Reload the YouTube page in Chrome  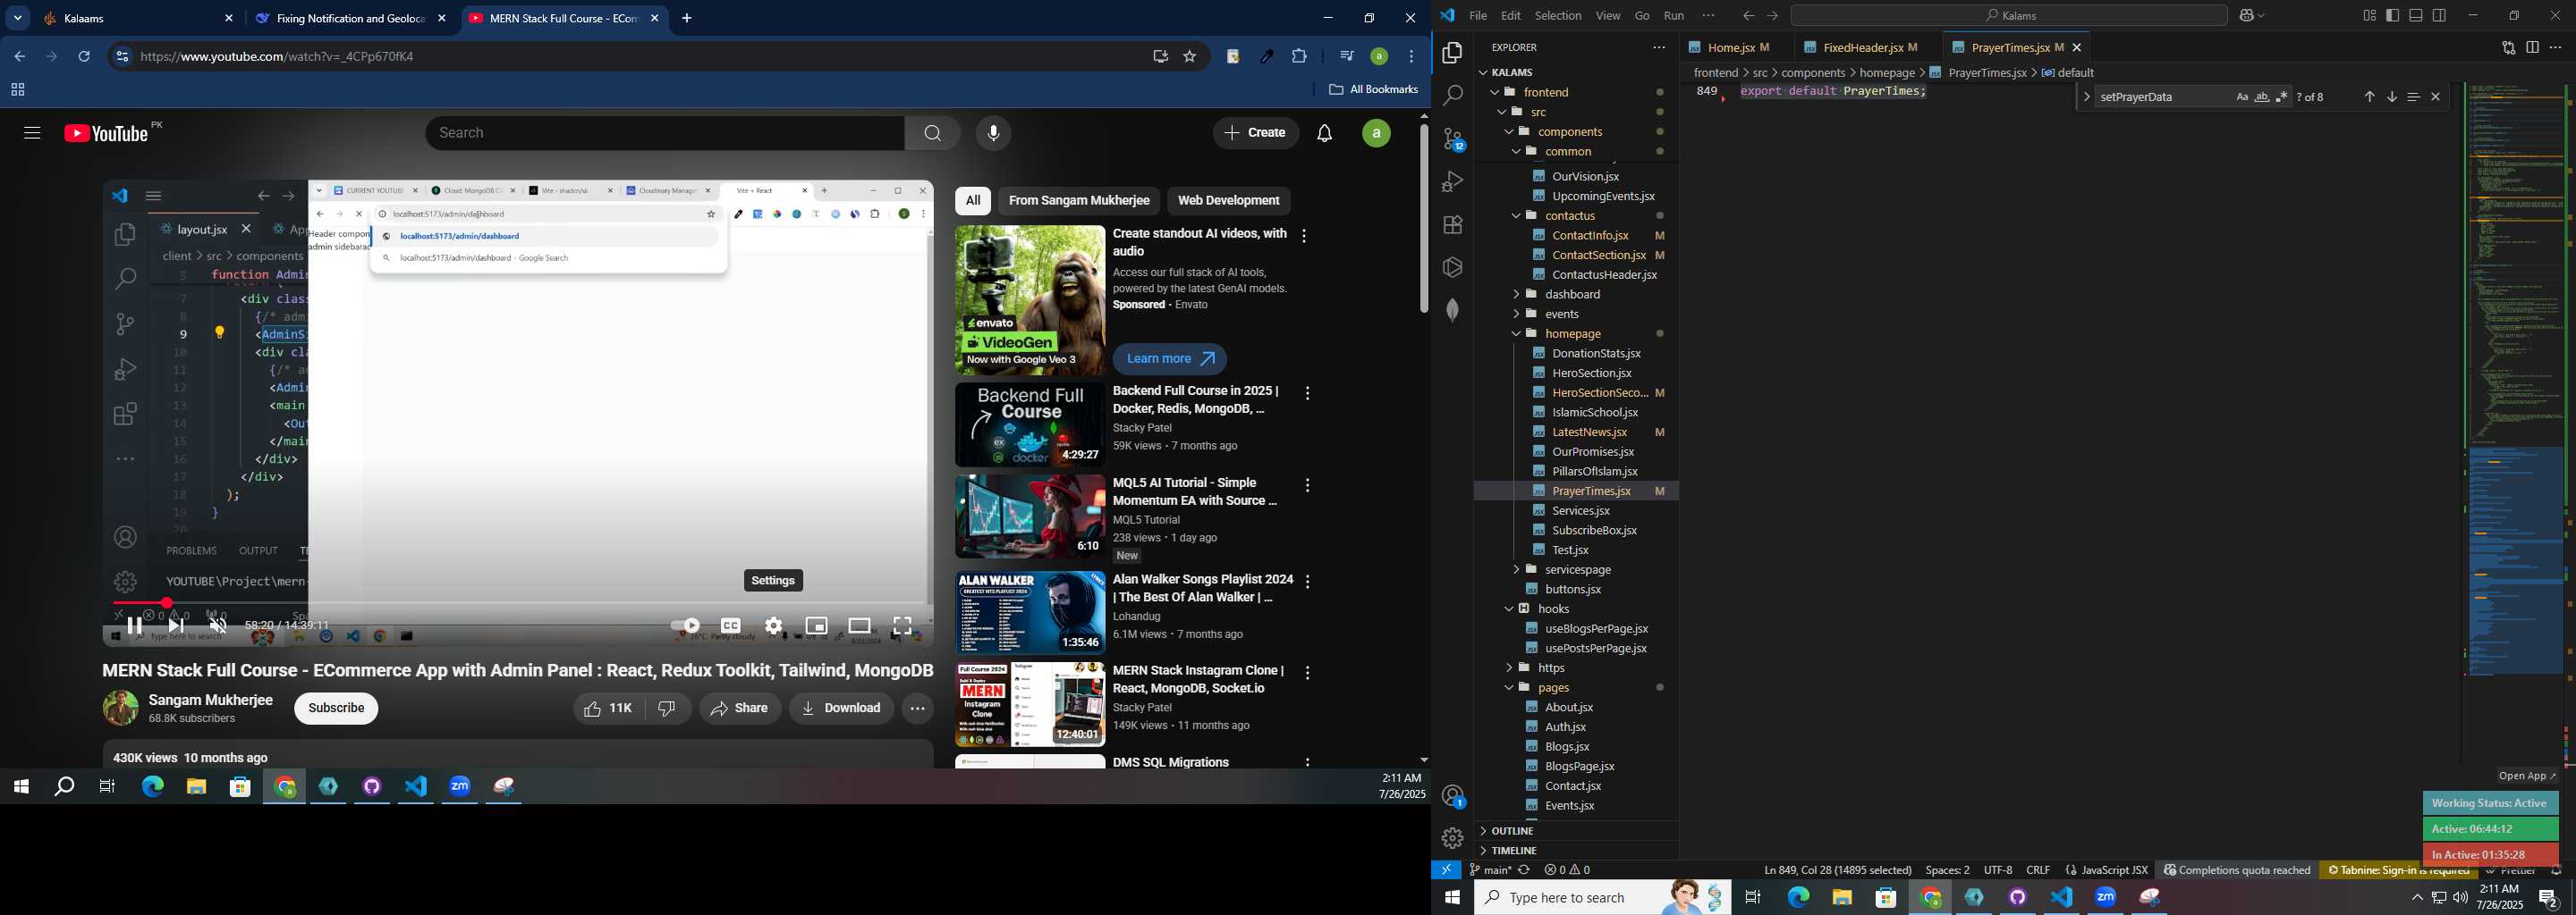coord(85,57)
